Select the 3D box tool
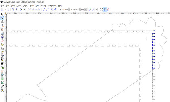Screen dimensions: 170x102 click(x=2, y=37)
